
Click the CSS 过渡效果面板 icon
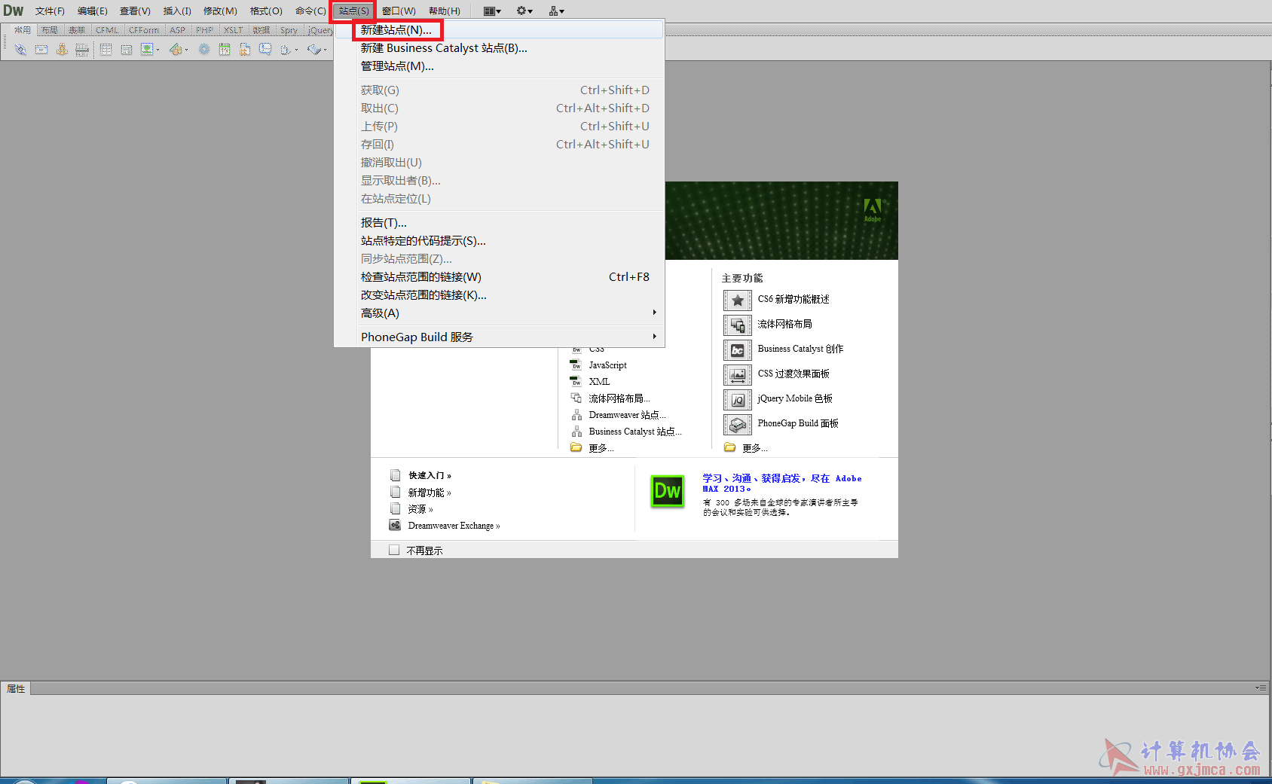(x=738, y=375)
